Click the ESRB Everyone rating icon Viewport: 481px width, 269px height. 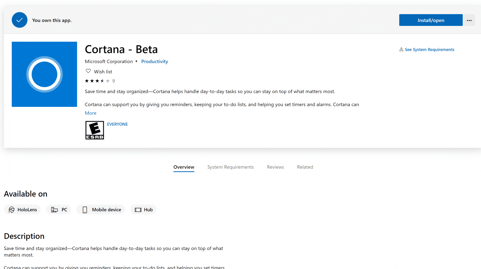[94, 130]
